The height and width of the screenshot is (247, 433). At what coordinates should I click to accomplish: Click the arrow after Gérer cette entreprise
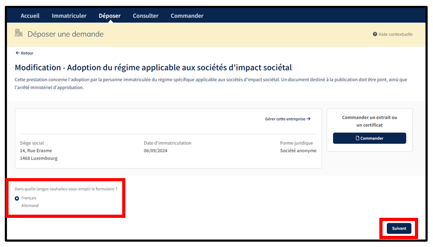(309, 119)
